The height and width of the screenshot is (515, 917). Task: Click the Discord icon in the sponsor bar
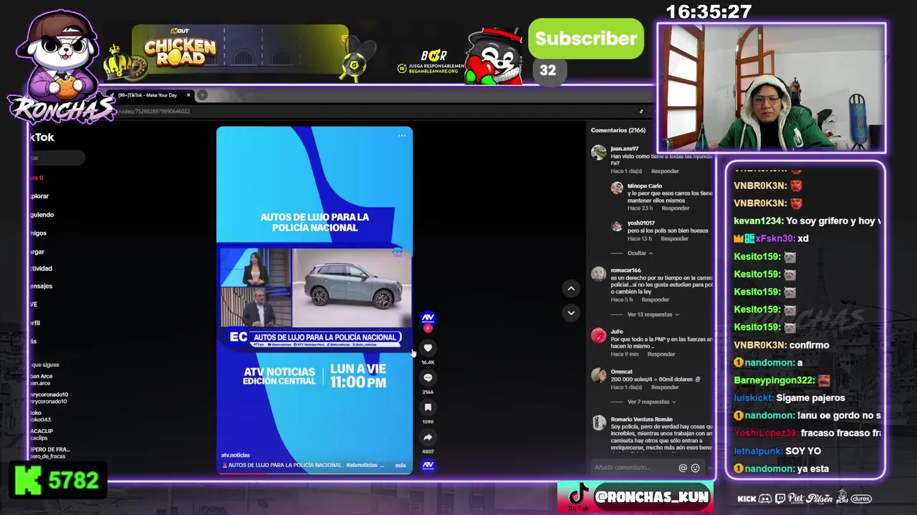click(x=764, y=499)
